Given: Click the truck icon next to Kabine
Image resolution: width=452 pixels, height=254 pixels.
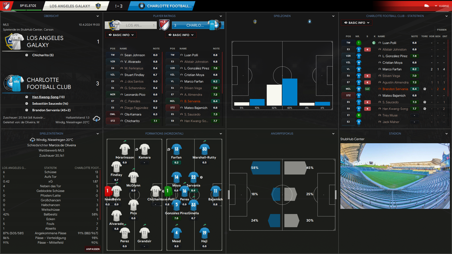Looking at the screenshot, I should pyautogui.click(x=427, y=6).
